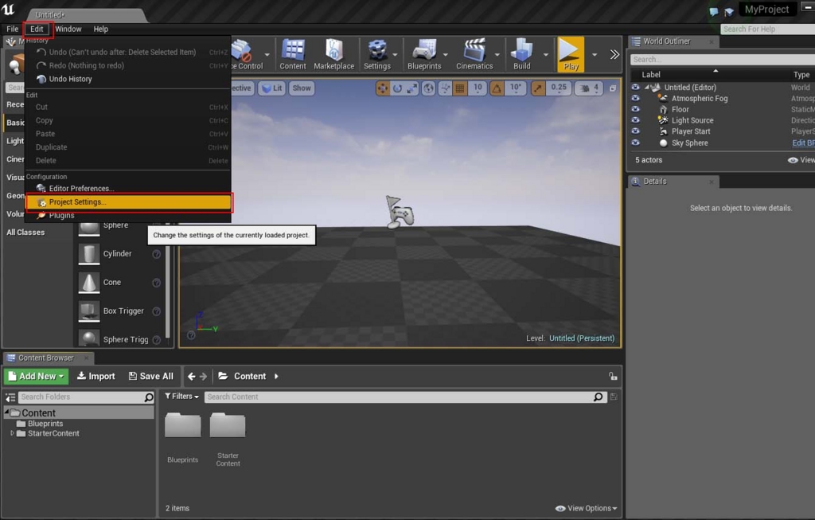Toggle sources panel icon beside Search Folders
The width and height of the screenshot is (815, 520).
pyautogui.click(x=10, y=397)
